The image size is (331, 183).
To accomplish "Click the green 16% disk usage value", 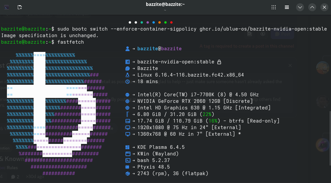I will coord(213,121).
